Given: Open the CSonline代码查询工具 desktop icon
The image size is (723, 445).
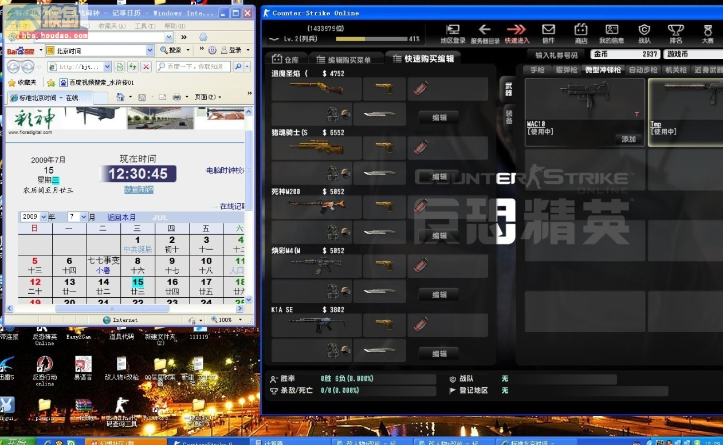Looking at the screenshot, I should point(121,412).
